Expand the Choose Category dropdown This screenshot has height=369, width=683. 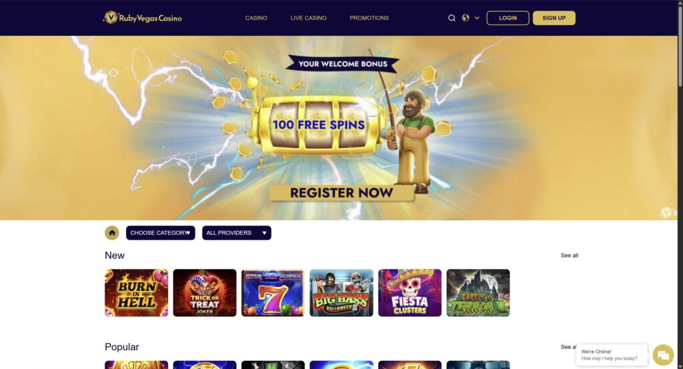(161, 233)
